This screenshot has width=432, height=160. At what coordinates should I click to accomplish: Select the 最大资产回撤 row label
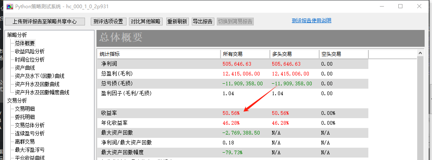117,133
